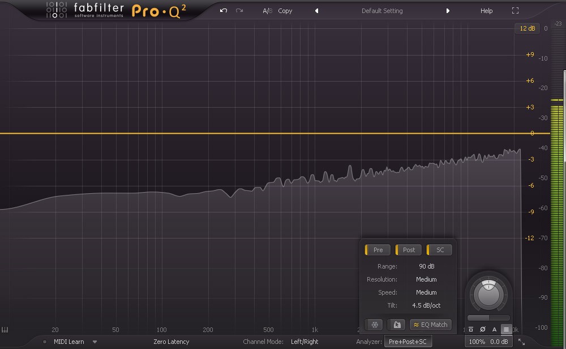Change analyzer Tilt 4.5 dB/oct
This screenshot has height=349, width=566.
pyautogui.click(x=426, y=305)
